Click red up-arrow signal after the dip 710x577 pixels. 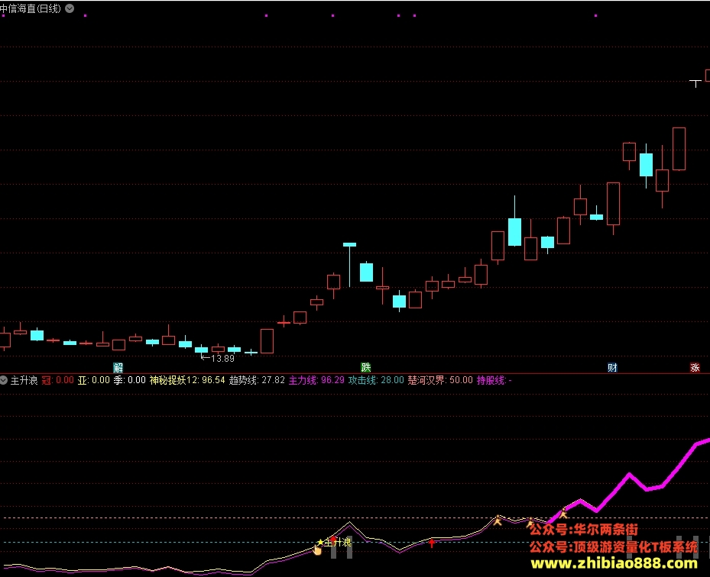[x=432, y=543]
